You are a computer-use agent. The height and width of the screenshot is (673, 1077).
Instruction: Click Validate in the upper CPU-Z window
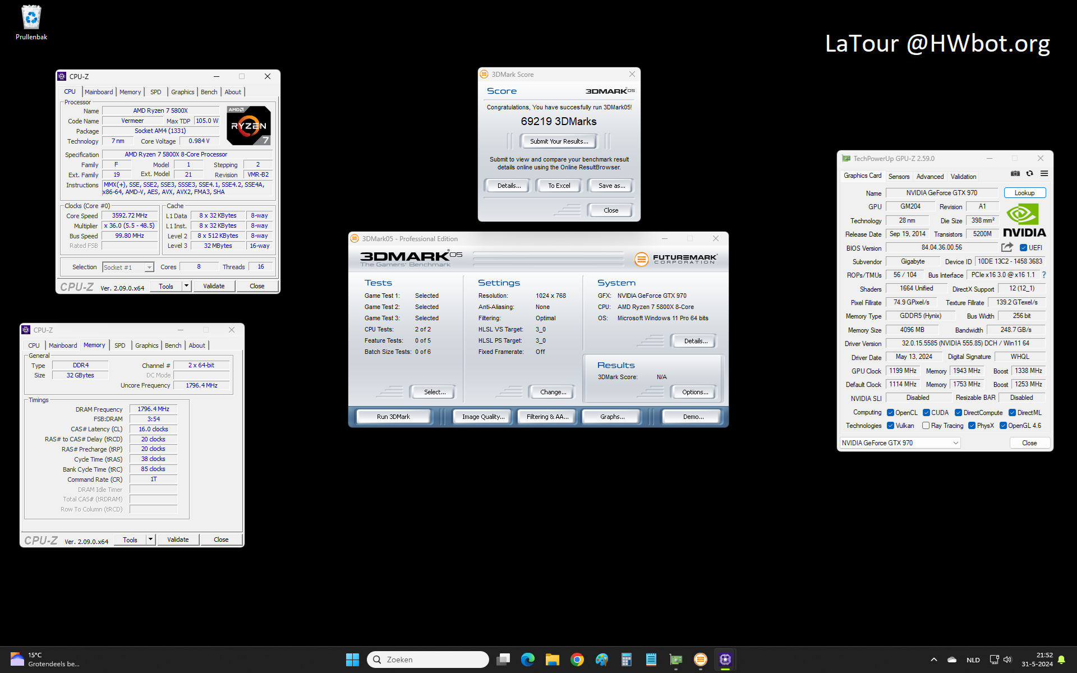(x=214, y=286)
